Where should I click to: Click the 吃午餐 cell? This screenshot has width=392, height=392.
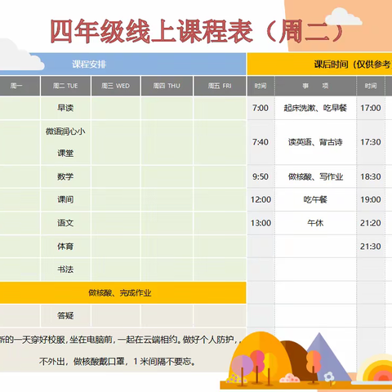pos(315,199)
